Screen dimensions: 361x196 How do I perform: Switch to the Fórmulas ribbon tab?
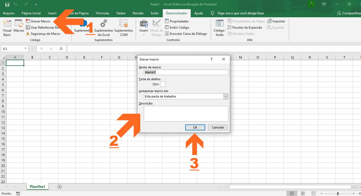(102, 13)
